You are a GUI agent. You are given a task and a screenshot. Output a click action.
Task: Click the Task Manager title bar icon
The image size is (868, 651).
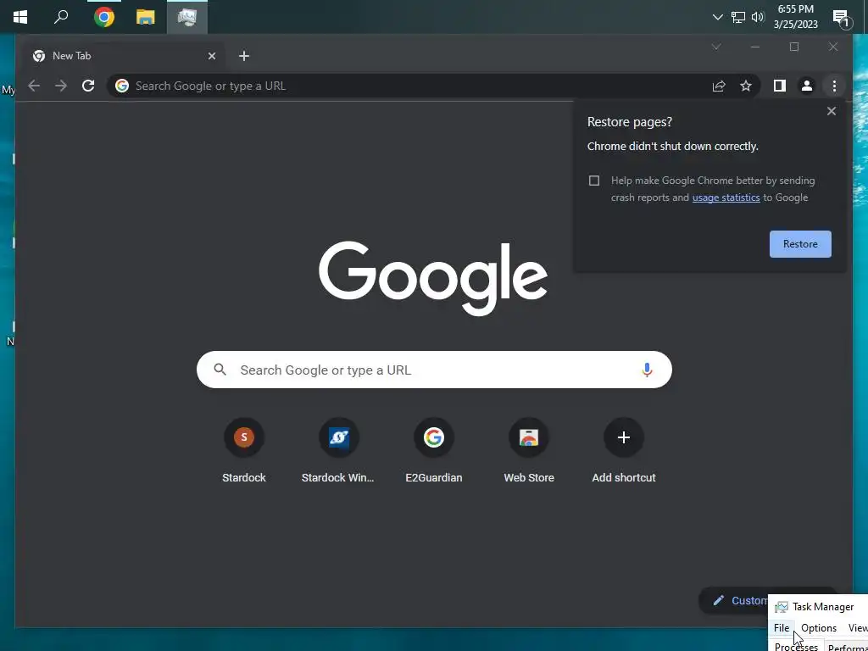(781, 607)
